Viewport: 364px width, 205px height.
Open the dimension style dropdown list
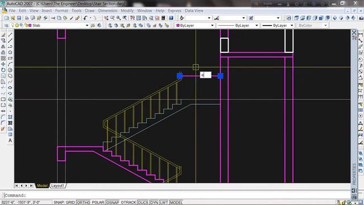point(243,18)
